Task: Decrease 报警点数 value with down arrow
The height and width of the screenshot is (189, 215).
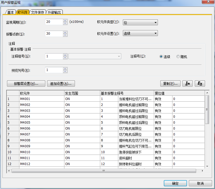Action: [x=65, y=35]
